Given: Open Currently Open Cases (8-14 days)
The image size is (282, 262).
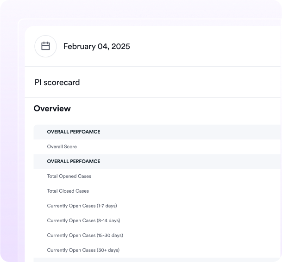Looking at the screenshot, I should coord(83,220).
